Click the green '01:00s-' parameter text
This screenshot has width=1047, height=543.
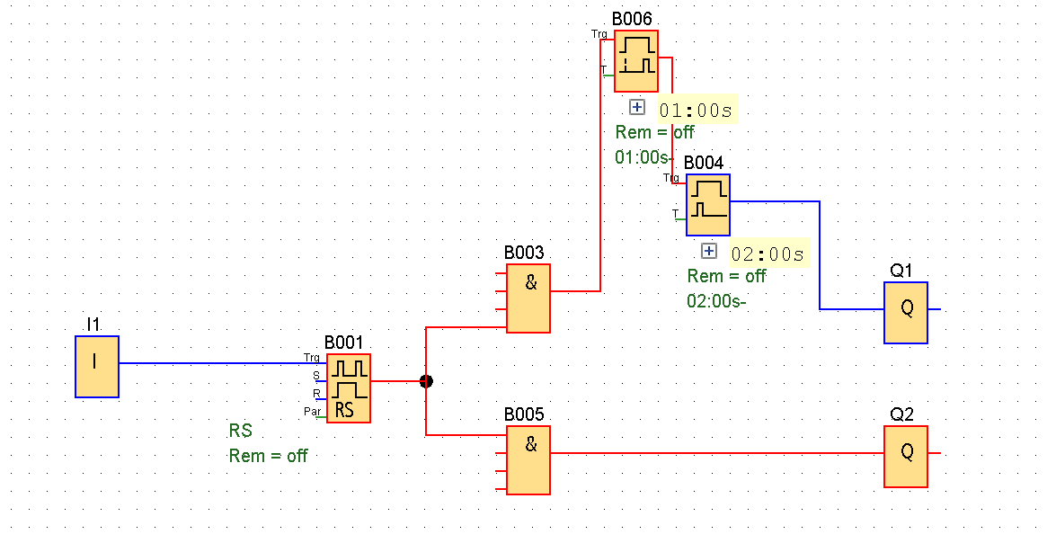pyautogui.click(x=643, y=157)
